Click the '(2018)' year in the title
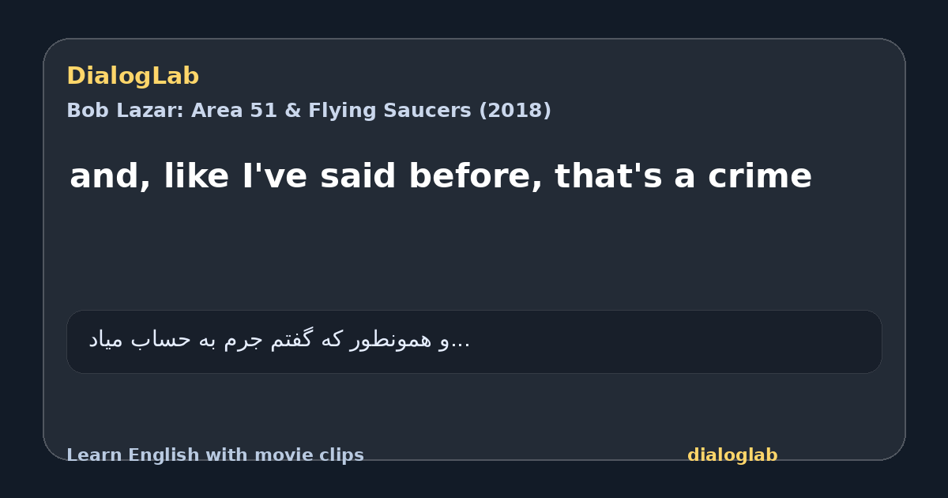 point(515,111)
